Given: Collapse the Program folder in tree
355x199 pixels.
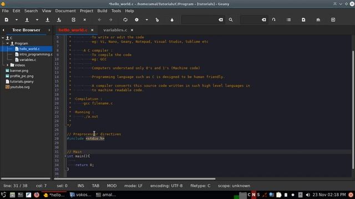Looking at the screenshot, I should click(x=7, y=43).
